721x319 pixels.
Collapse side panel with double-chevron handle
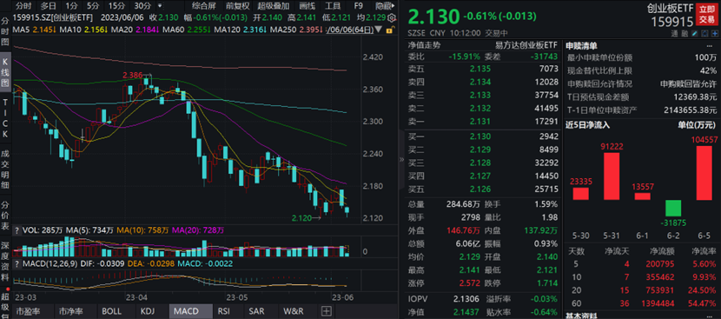(x=401, y=160)
